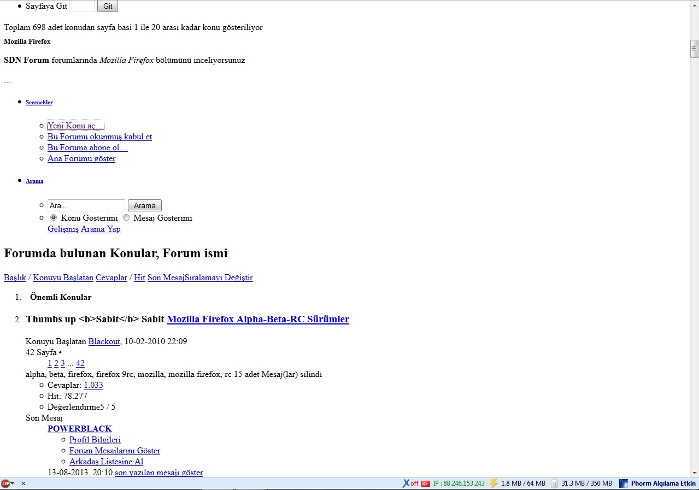Click Profil Bilgileri link

tap(95, 440)
